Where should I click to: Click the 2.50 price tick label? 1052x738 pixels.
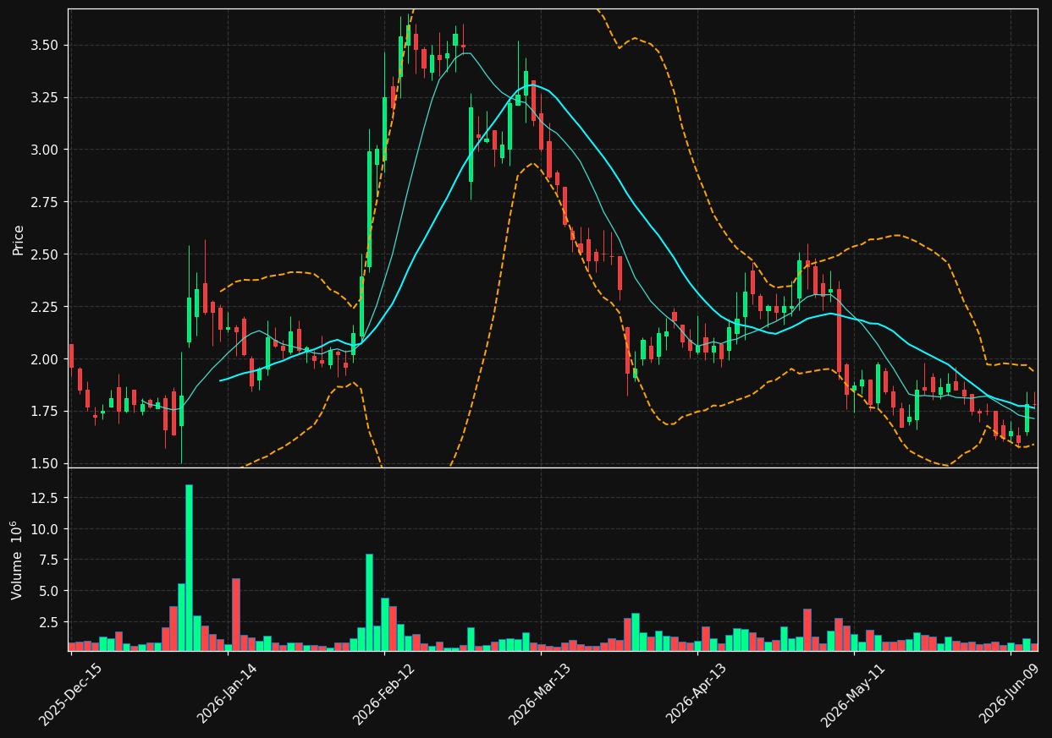tap(46, 254)
